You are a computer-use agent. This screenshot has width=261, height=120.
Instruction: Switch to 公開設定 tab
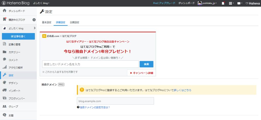click(75, 22)
